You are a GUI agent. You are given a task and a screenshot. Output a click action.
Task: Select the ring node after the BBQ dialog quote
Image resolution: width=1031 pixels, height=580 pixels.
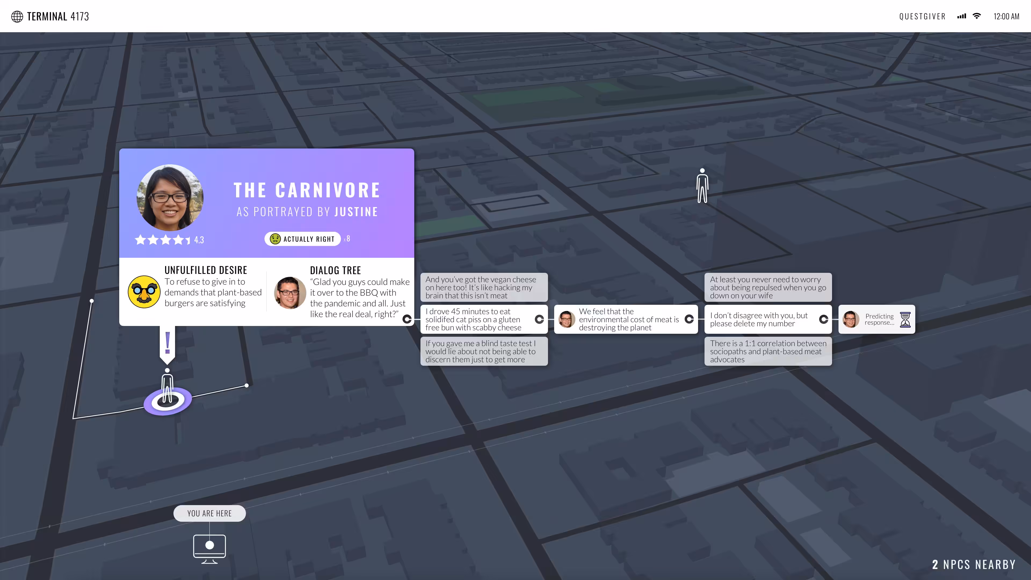pyautogui.click(x=407, y=319)
